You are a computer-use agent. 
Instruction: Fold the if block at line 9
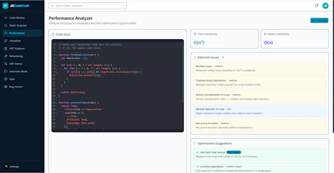[56, 72]
